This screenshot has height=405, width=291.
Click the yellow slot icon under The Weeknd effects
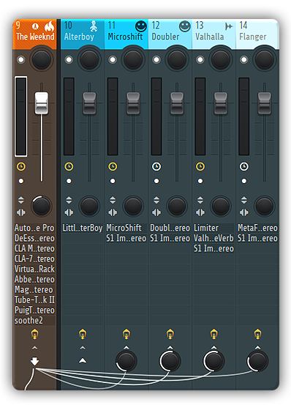pyautogui.click(x=34, y=334)
